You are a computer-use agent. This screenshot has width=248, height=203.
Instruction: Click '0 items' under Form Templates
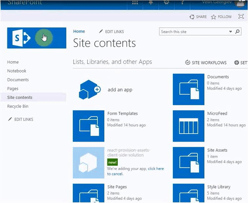coord(113,120)
